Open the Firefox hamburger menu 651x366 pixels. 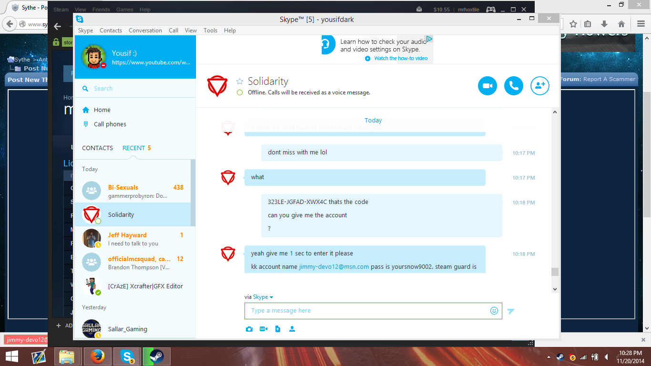(x=641, y=24)
